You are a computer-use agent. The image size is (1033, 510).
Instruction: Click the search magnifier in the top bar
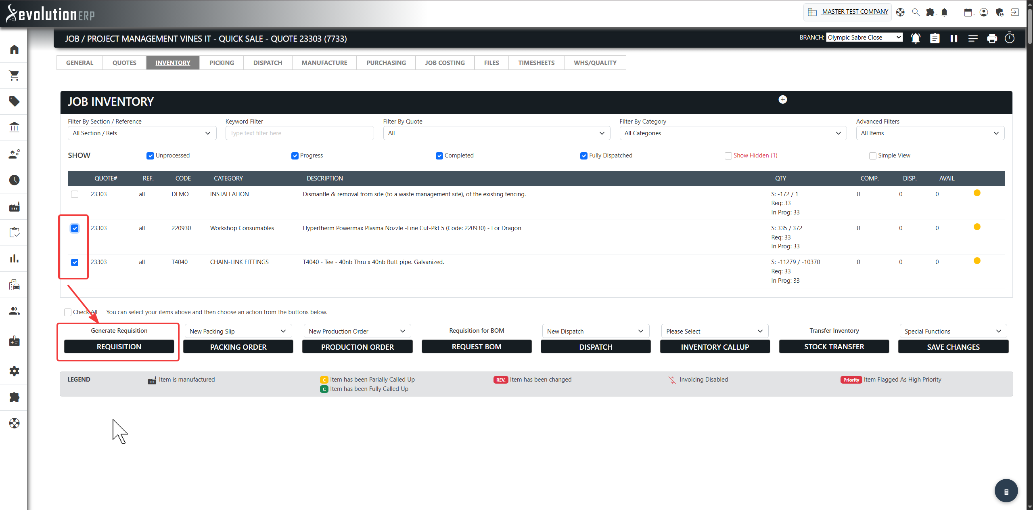click(916, 12)
